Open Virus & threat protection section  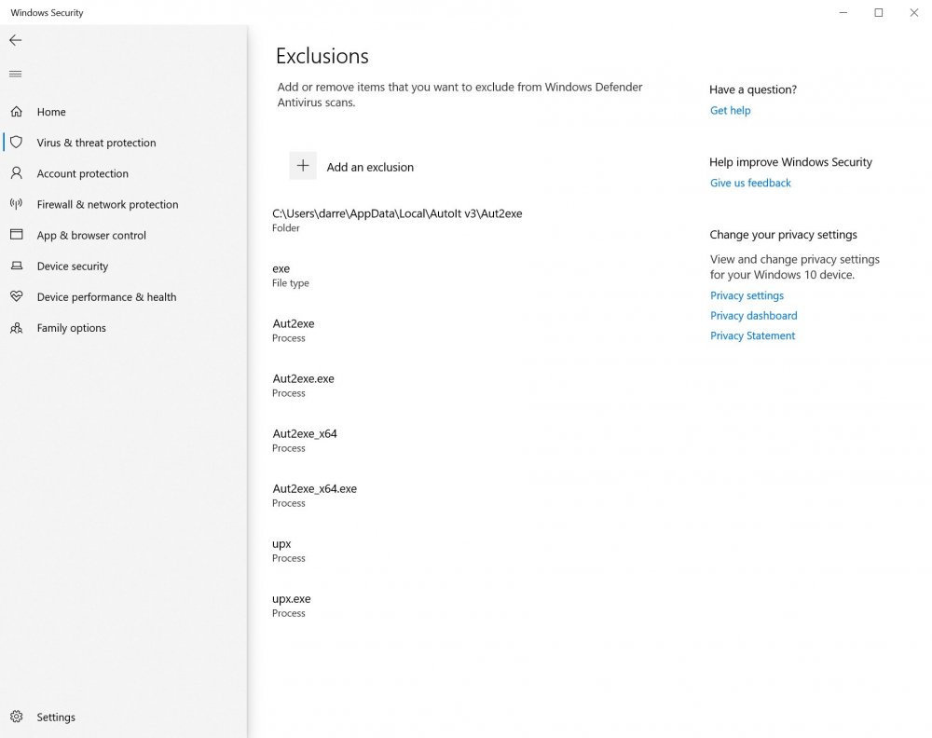96,143
